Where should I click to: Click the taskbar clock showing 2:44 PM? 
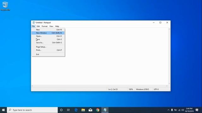[189, 110]
